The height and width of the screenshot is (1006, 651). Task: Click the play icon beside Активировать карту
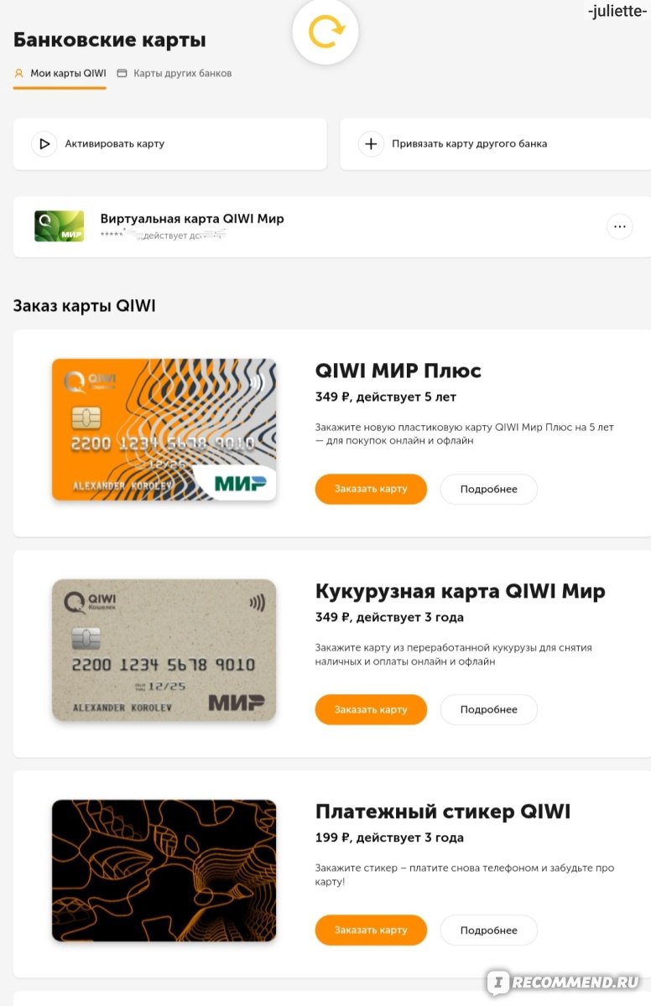pos(44,144)
